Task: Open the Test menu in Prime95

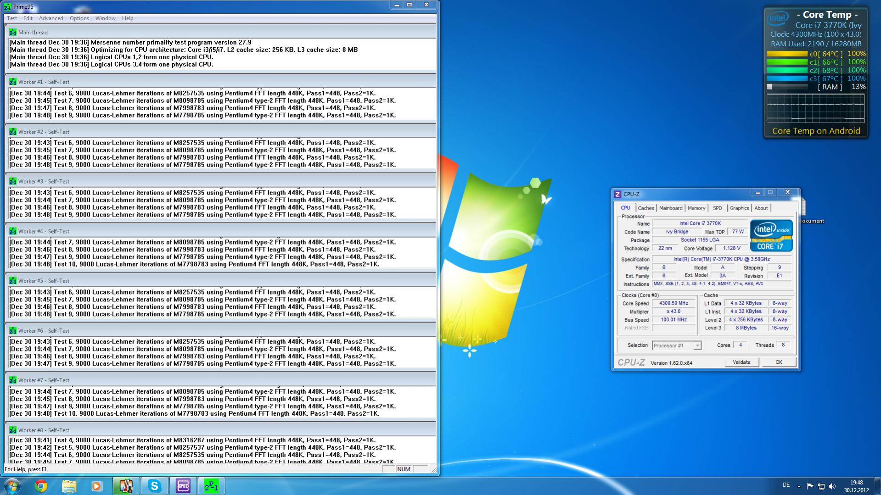Action: tap(12, 18)
